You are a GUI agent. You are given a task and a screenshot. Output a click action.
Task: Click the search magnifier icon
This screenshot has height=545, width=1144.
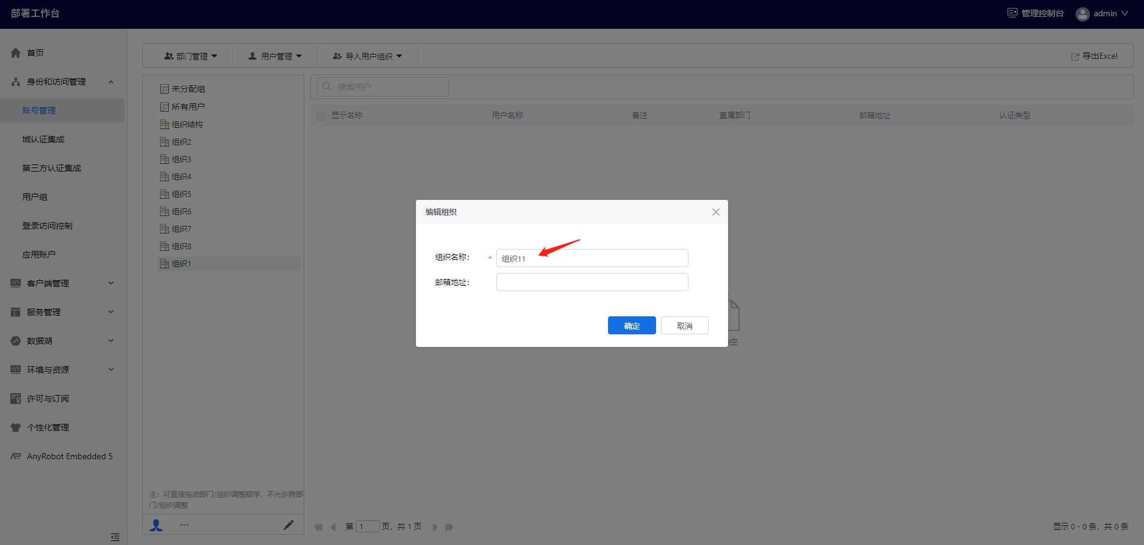pos(327,86)
